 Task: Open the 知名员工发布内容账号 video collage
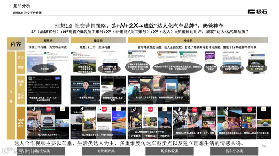coord(159,90)
